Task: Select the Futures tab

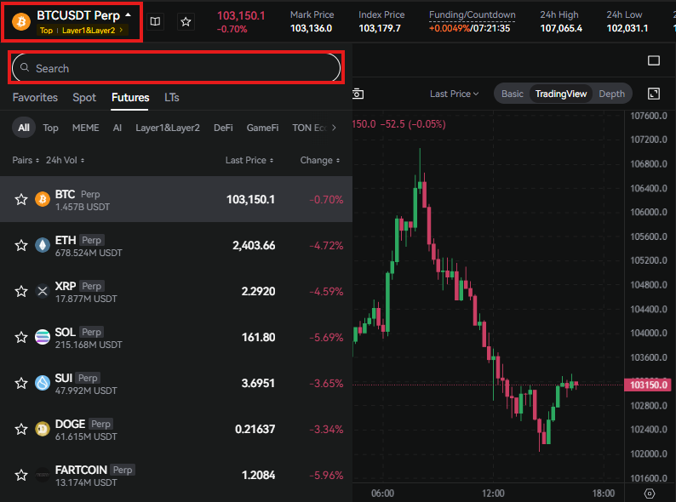Action: (130, 97)
